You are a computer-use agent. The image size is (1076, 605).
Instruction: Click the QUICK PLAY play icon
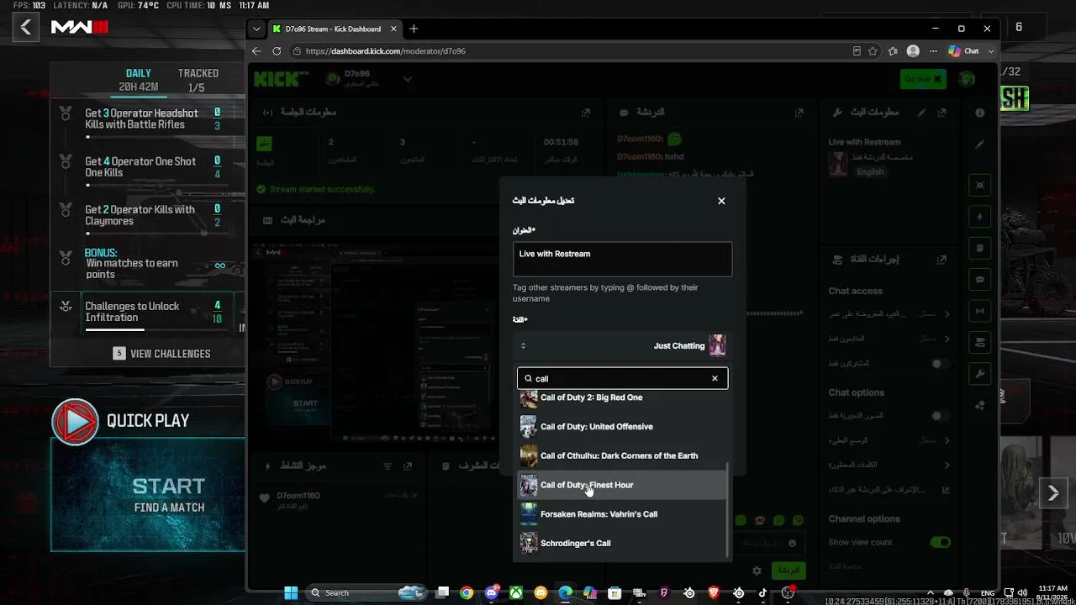pos(76,423)
